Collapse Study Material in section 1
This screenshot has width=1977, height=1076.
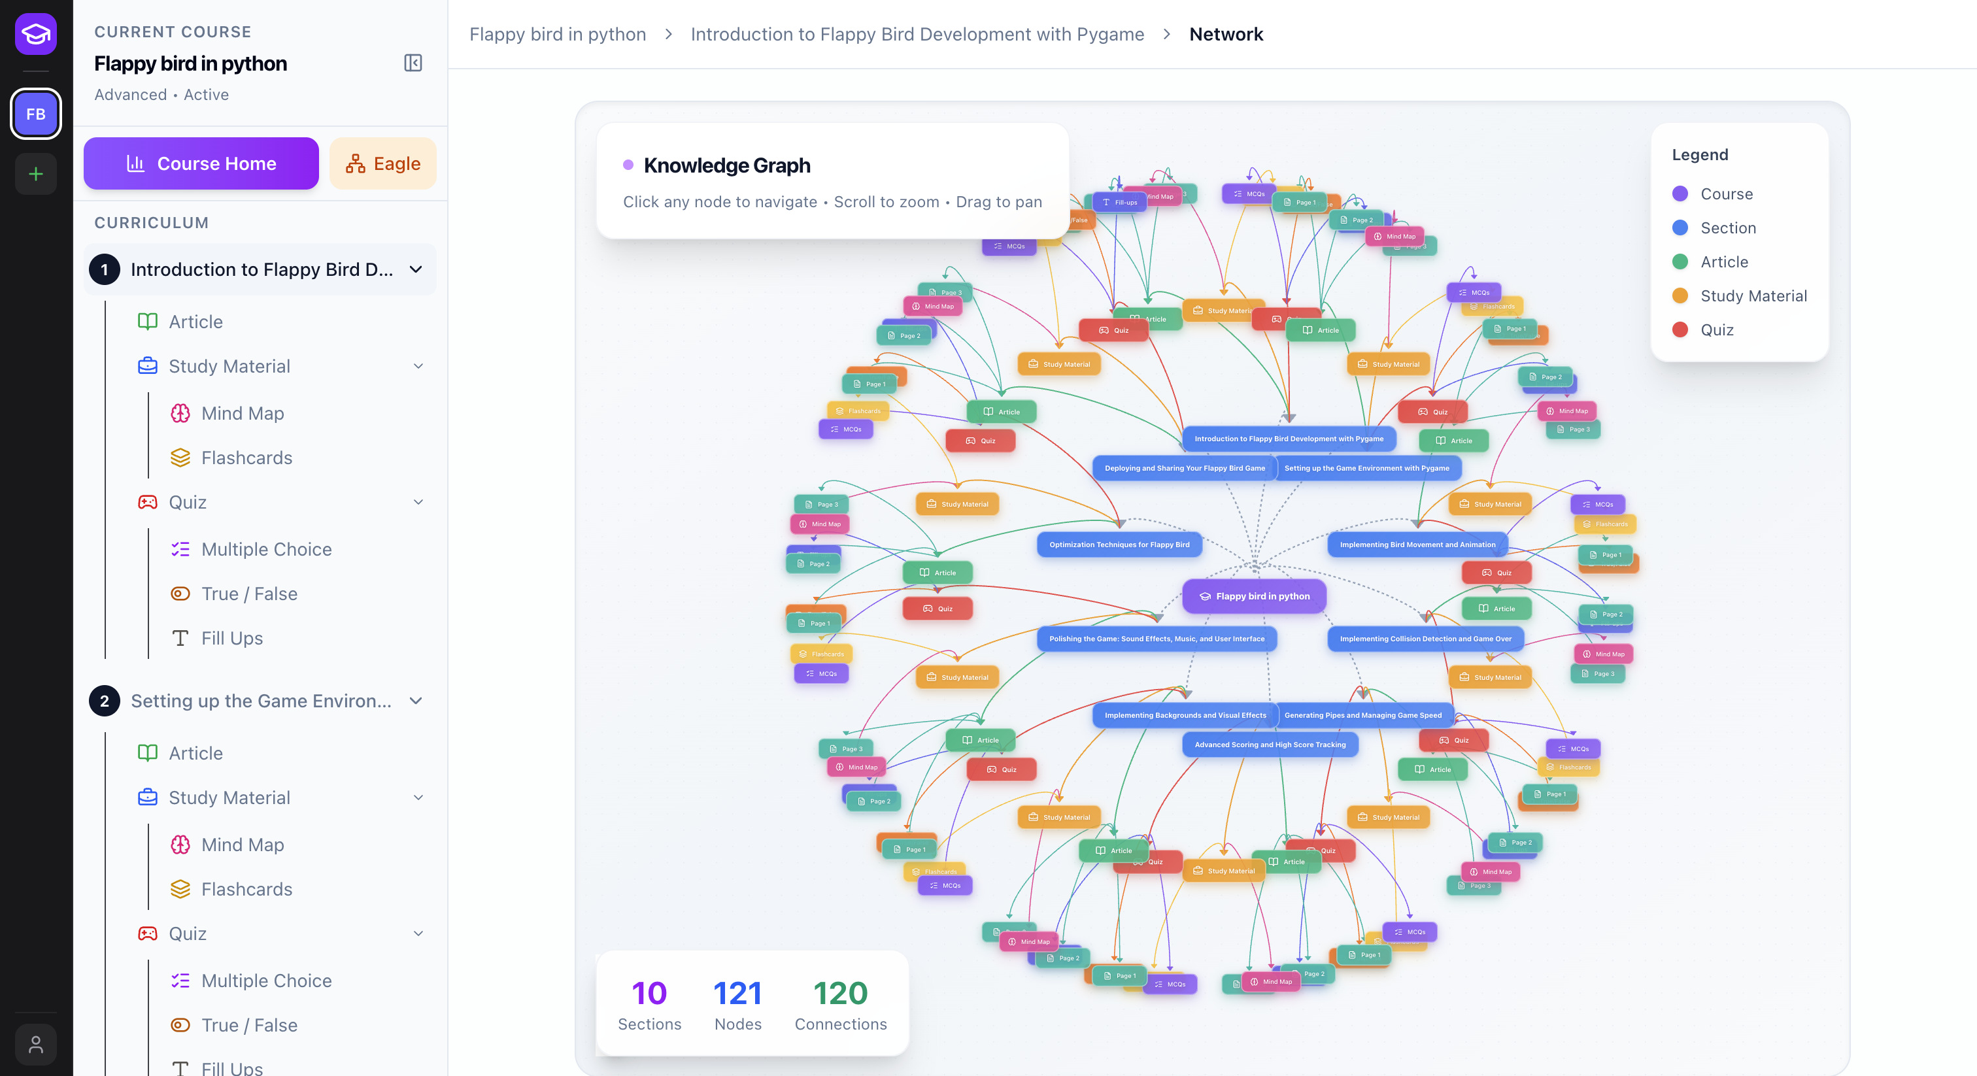point(418,366)
